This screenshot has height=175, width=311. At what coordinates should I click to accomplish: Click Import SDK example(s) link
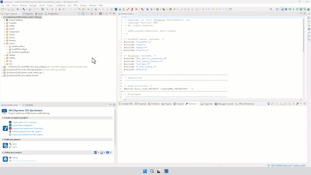23,125
